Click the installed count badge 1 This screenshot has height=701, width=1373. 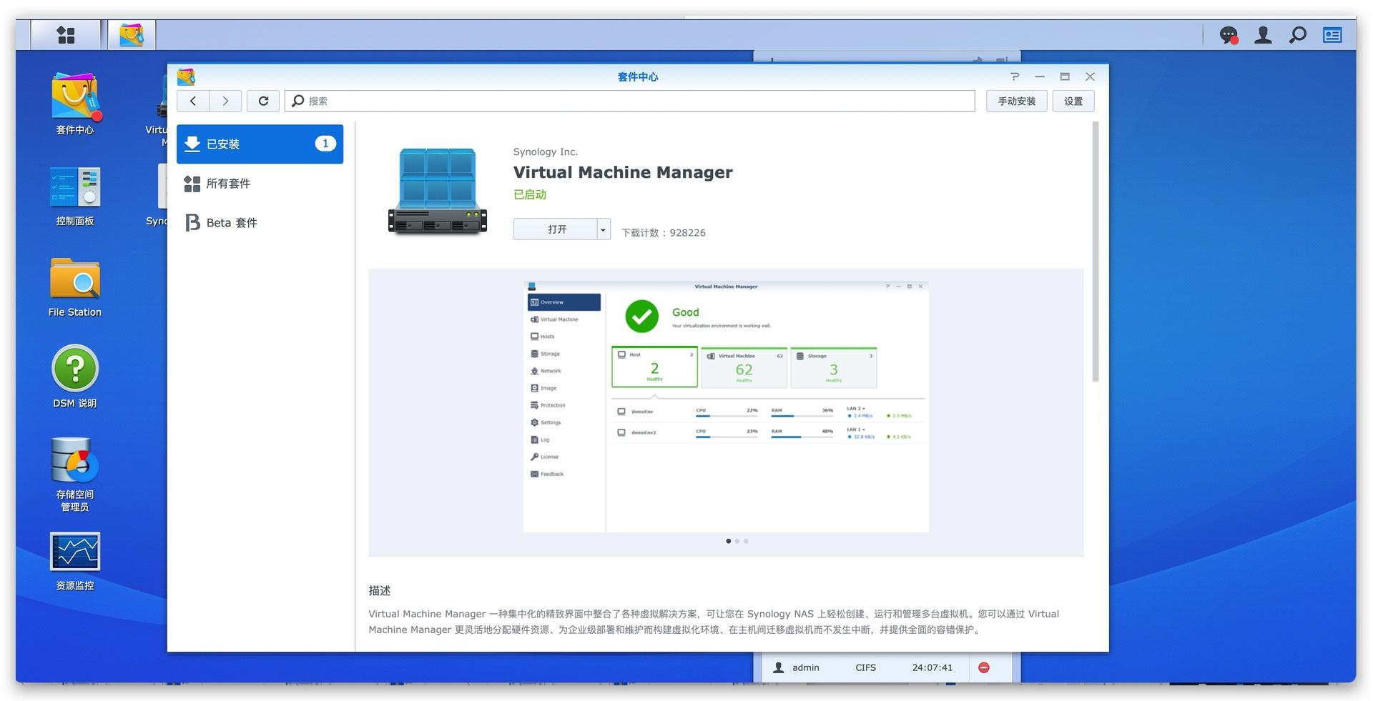pos(325,144)
